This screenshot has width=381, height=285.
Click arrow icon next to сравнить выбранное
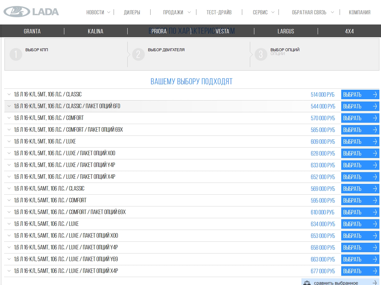click(x=375, y=283)
